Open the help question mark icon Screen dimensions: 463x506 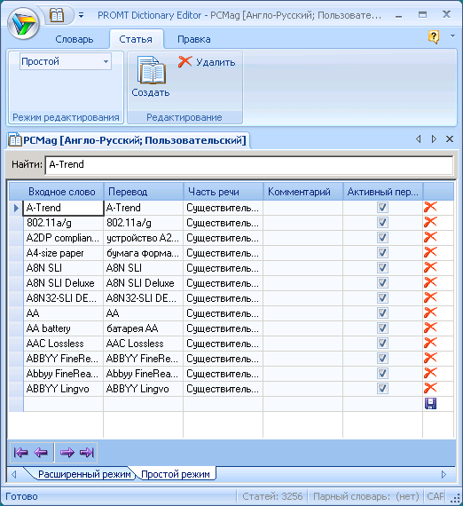(x=434, y=36)
